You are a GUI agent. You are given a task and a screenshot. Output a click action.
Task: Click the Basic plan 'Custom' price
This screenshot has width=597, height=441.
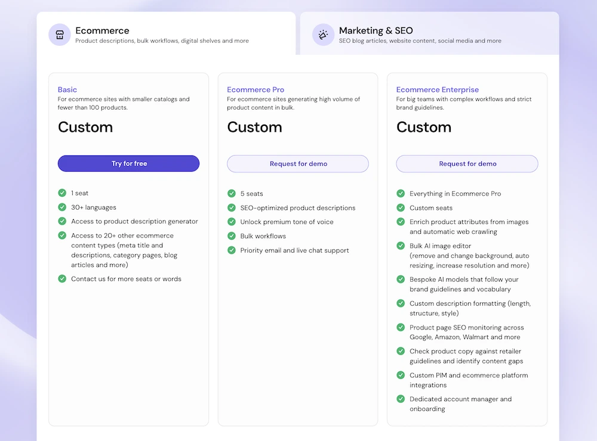(x=85, y=127)
